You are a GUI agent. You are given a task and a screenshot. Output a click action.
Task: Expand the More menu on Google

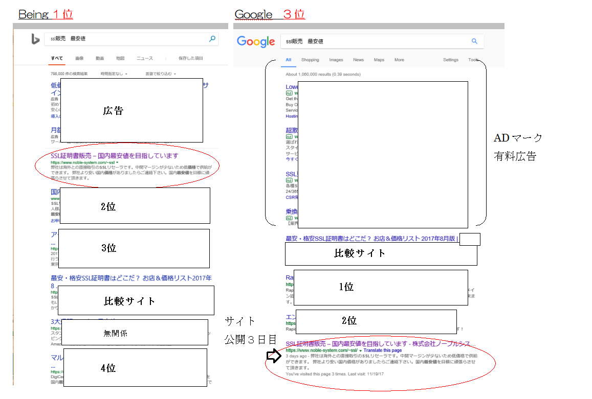[x=399, y=60]
